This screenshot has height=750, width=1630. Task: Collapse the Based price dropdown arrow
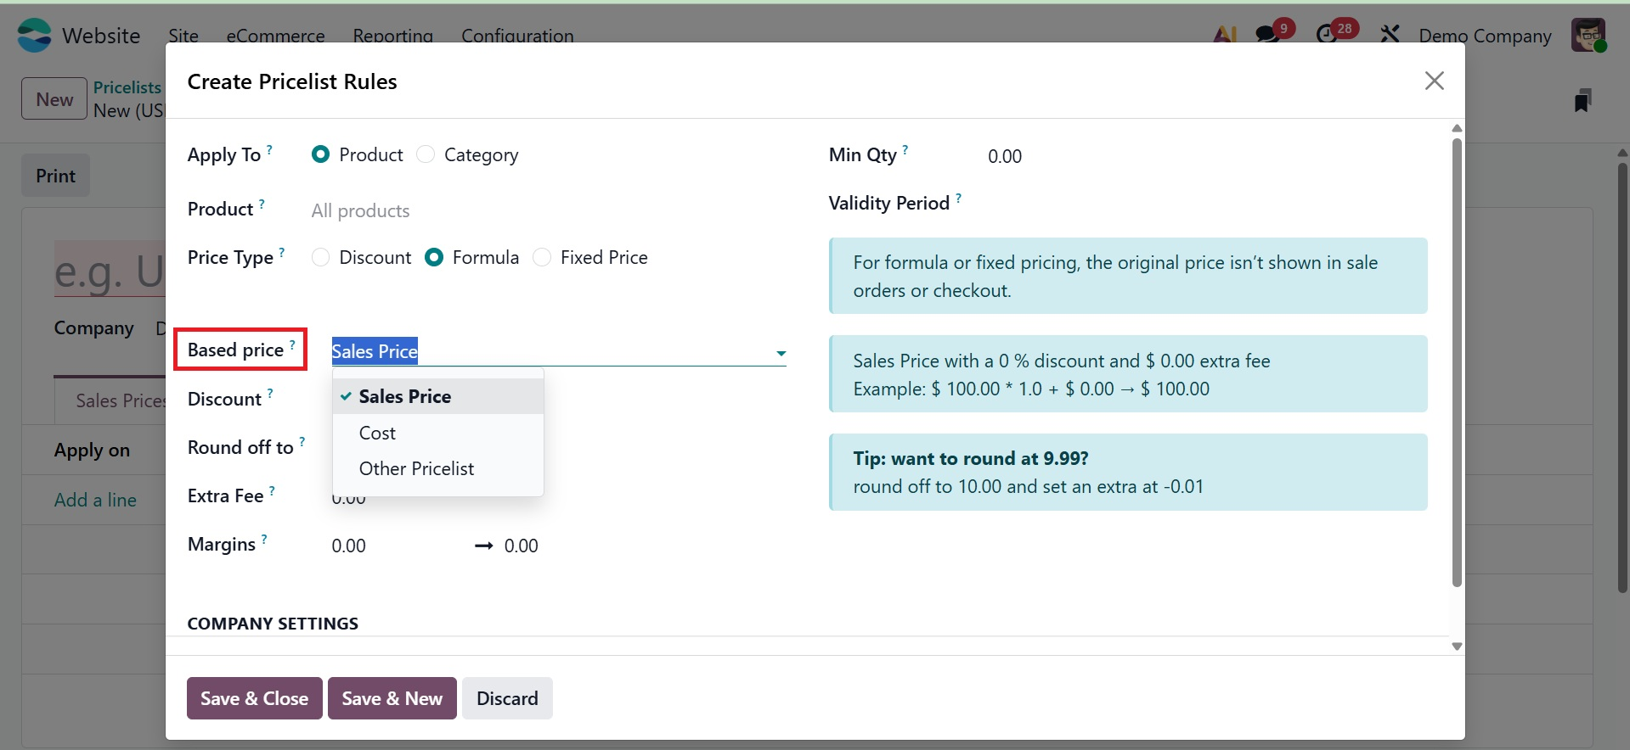(781, 353)
